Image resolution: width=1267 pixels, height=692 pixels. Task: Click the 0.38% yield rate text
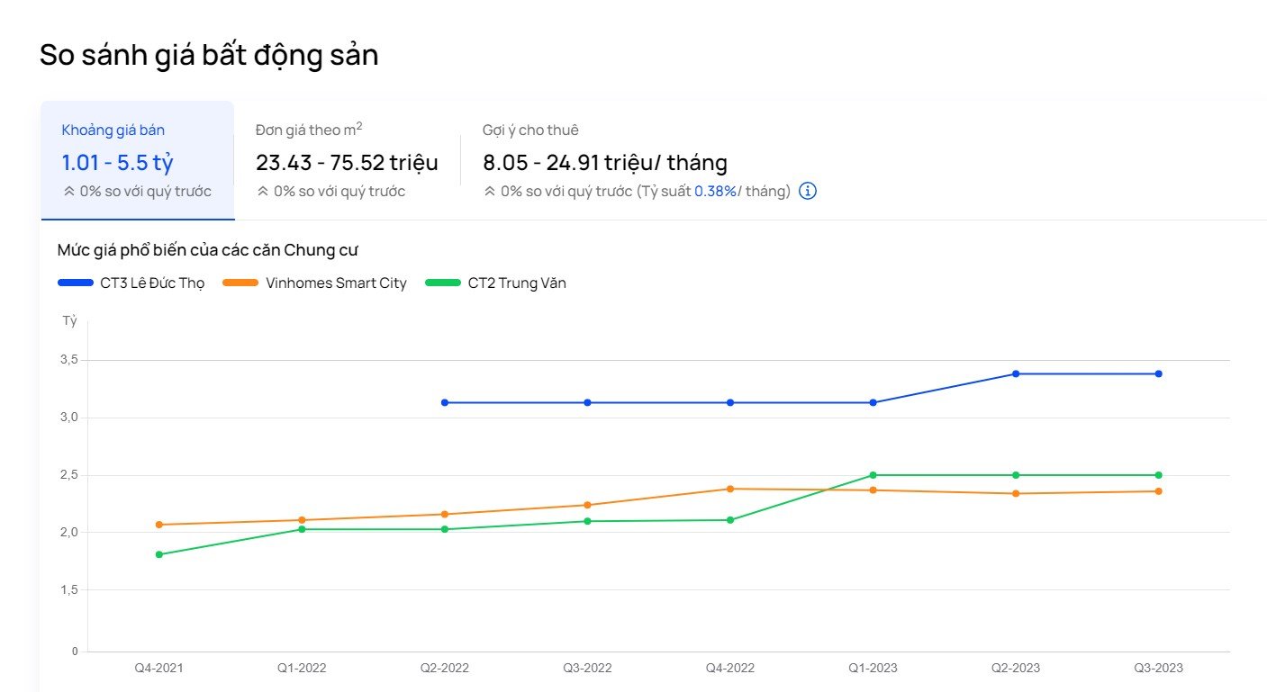click(715, 191)
